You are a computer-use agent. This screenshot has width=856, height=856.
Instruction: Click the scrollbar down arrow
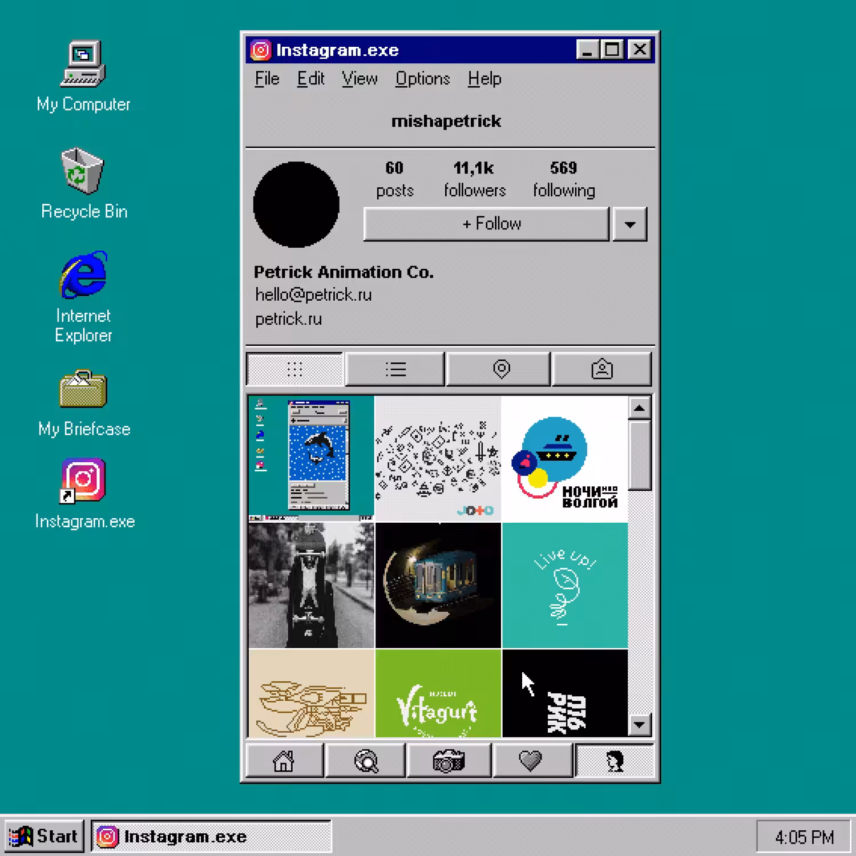[639, 725]
